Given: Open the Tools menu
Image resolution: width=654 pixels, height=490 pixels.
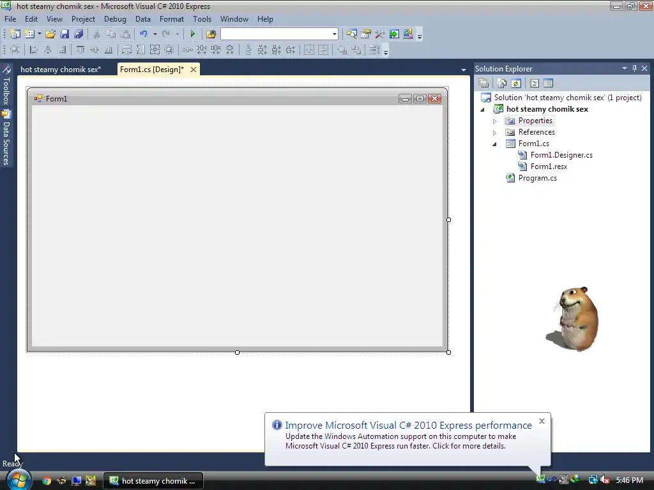Looking at the screenshot, I should tap(202, 19).
